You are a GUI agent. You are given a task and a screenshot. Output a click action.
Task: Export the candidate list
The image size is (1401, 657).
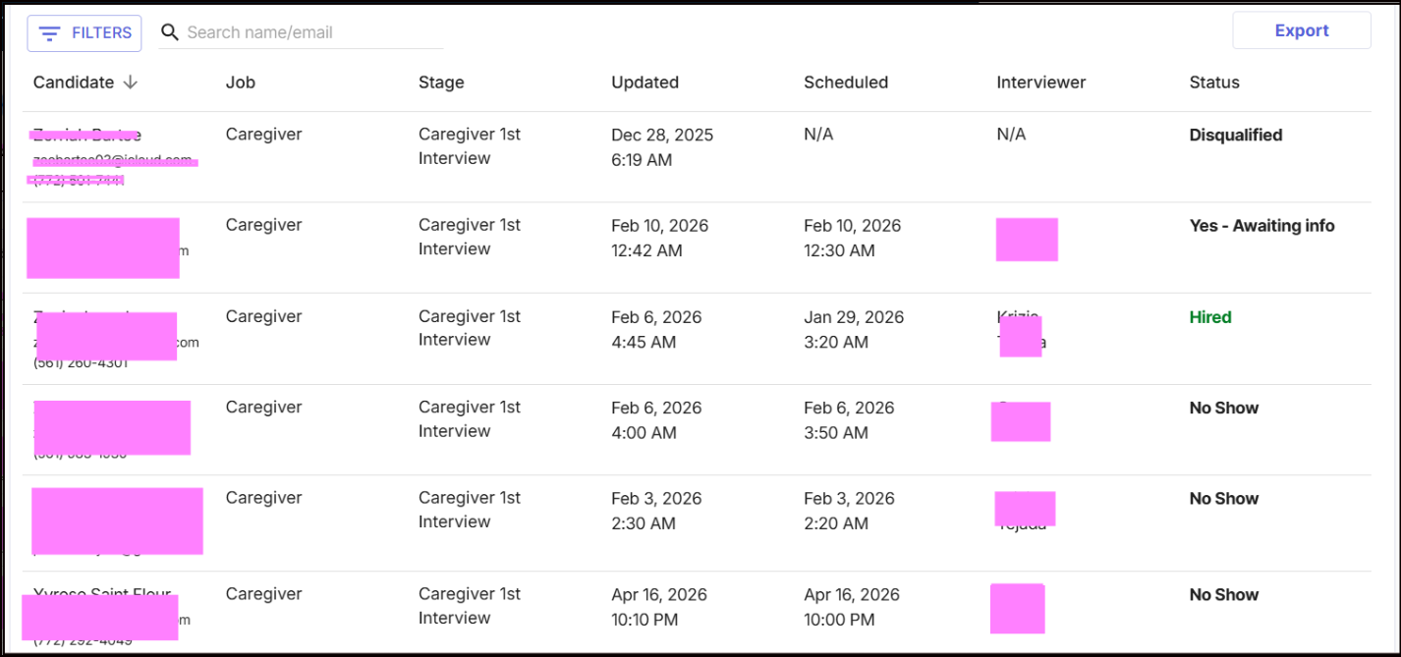click(1302, 30)
